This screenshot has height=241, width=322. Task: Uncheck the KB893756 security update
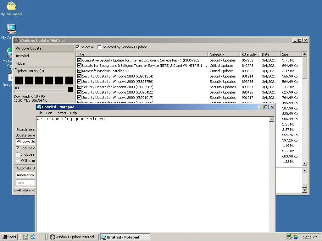tap(79, 82)
